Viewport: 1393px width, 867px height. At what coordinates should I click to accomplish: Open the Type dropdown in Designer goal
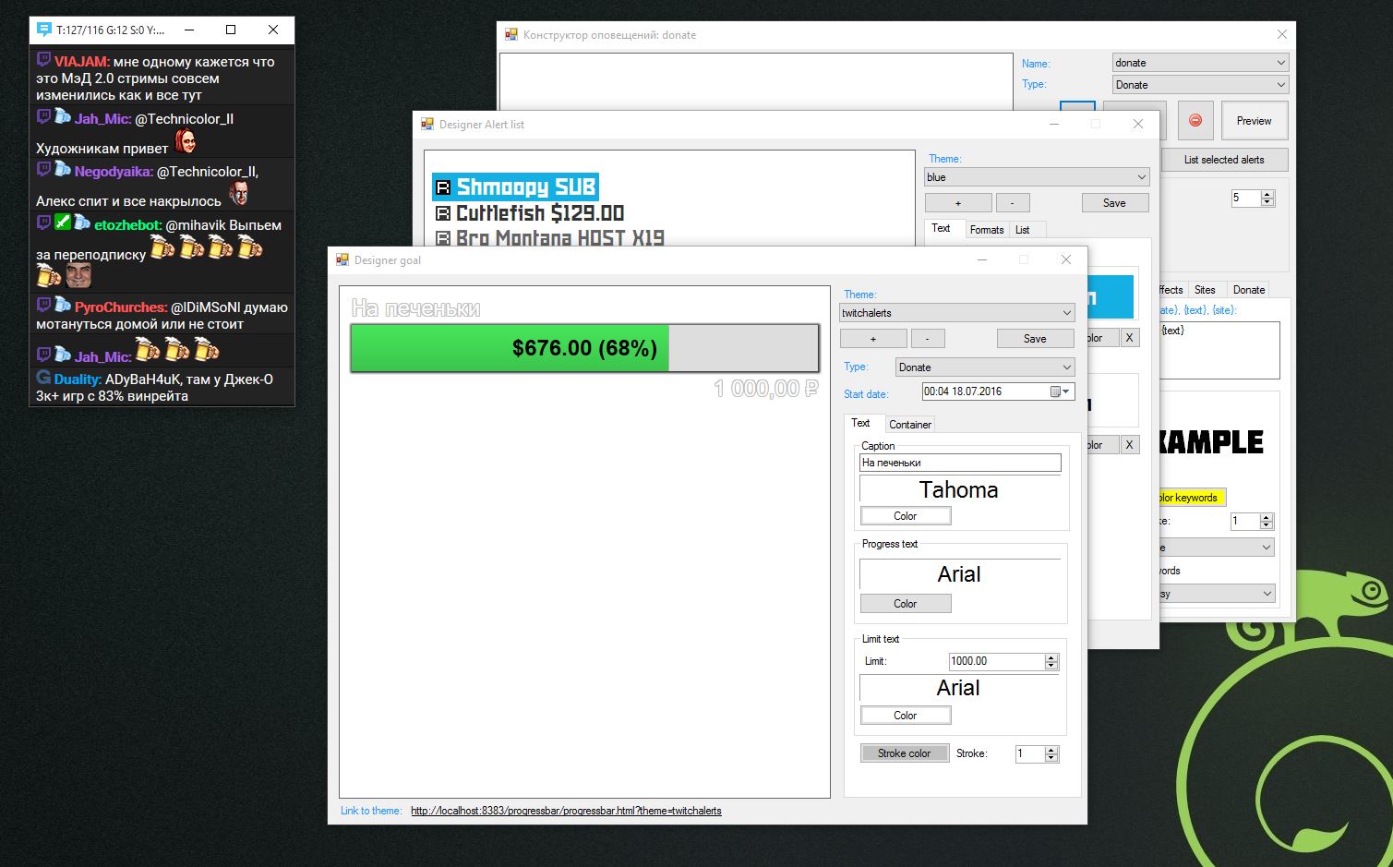coord(984,367)
